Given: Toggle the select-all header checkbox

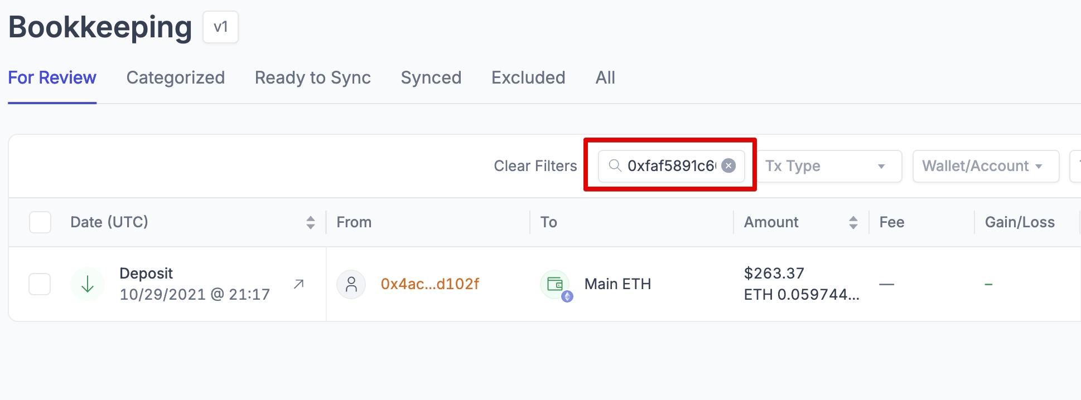Looking at the screenshot, I should click(40, 222).
